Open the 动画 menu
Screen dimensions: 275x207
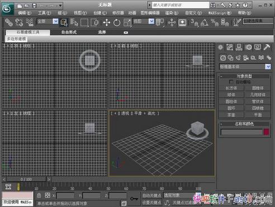click(132, 13)
